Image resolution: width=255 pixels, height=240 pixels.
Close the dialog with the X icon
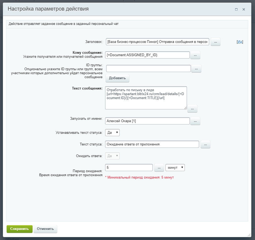[x=244, y=9]
